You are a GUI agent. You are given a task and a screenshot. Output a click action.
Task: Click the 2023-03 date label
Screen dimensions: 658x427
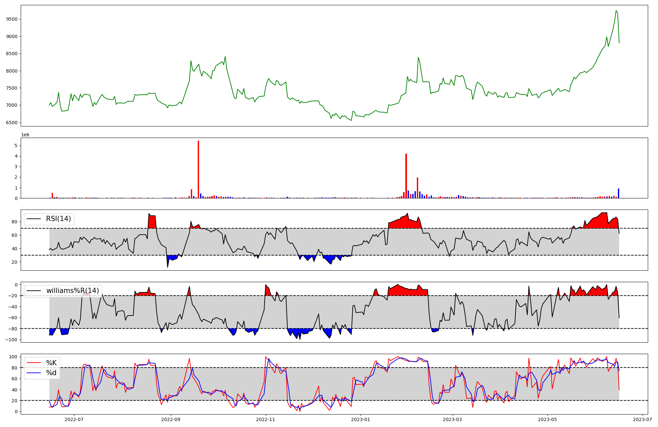[x=453, y=419]
